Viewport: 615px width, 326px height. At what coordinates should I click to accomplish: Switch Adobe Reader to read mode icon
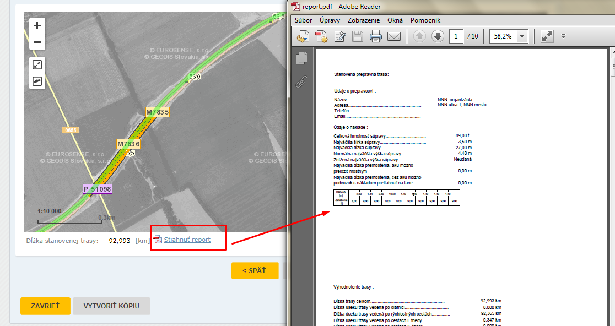547,36
